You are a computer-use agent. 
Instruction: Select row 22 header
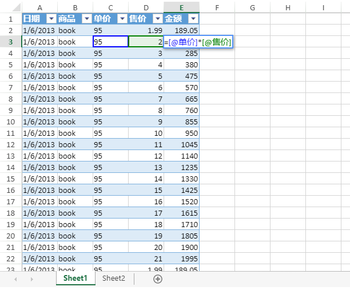pos(11,258)
